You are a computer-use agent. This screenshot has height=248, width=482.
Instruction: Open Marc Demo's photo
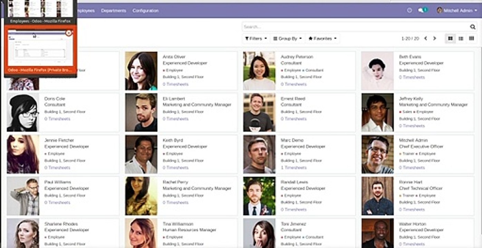259,154
